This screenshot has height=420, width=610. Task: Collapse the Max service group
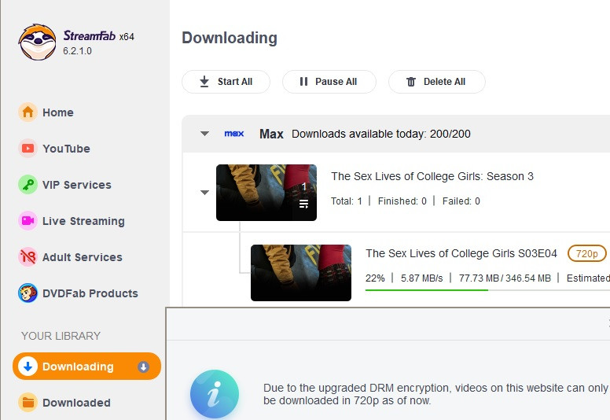pos(204,134)
